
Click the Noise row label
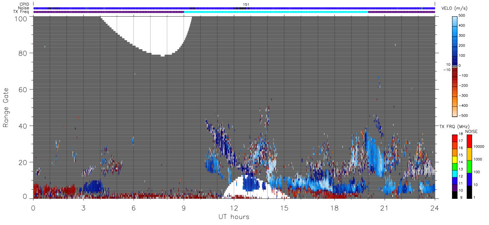pyautogui.click(x=24, y=8)
